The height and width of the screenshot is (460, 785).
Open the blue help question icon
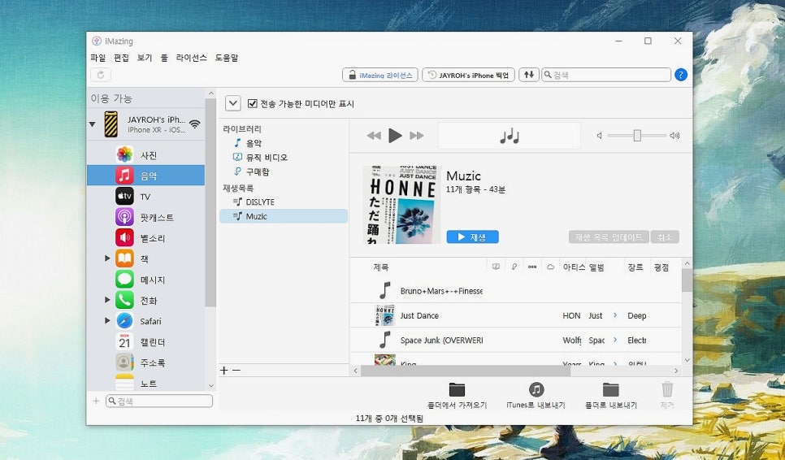pyautogui.click(x=680, y=75)
